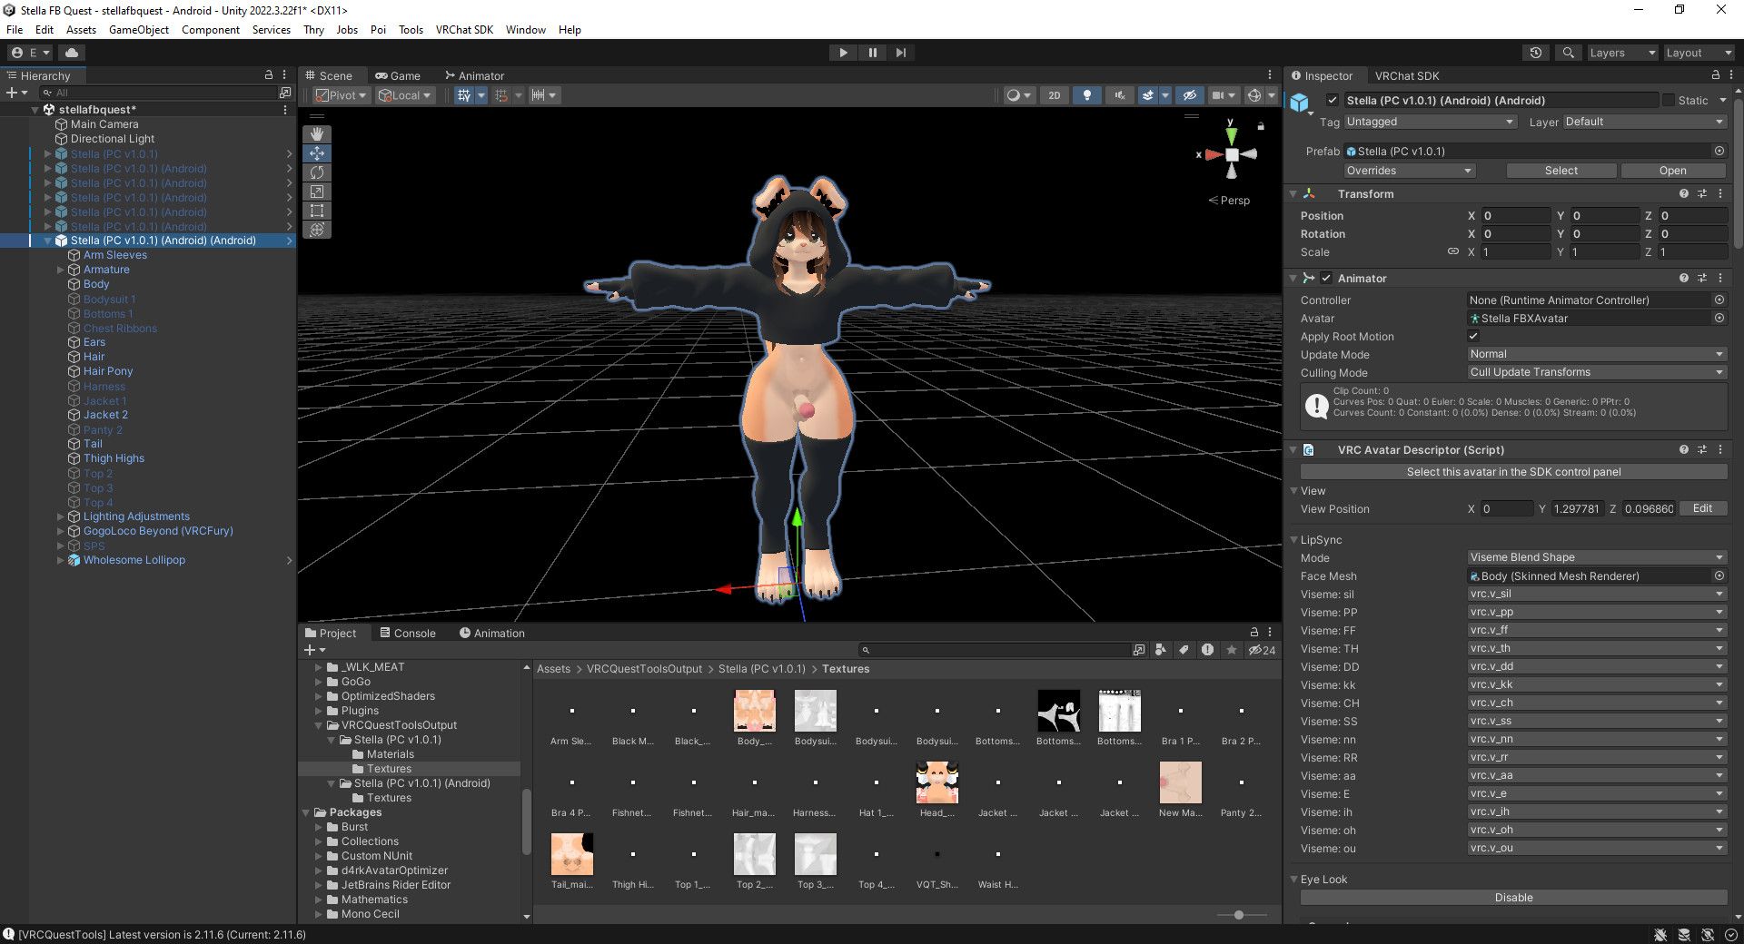The image size is (1744, 944).
Task: Search by label in Project panel
Action: 1184,650
